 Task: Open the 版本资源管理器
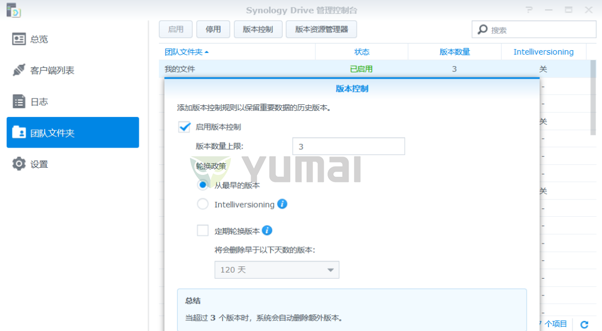point(322,29)
